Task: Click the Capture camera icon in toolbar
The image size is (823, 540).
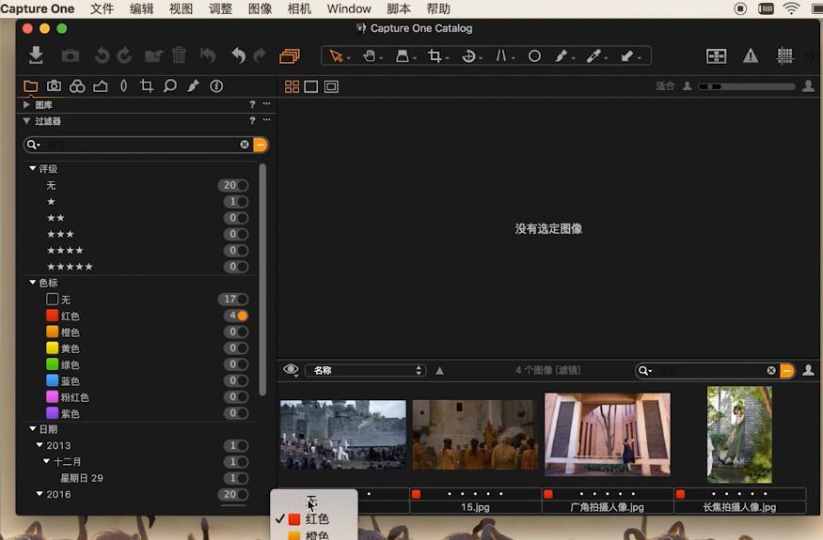Action: [x=71, y=55]
